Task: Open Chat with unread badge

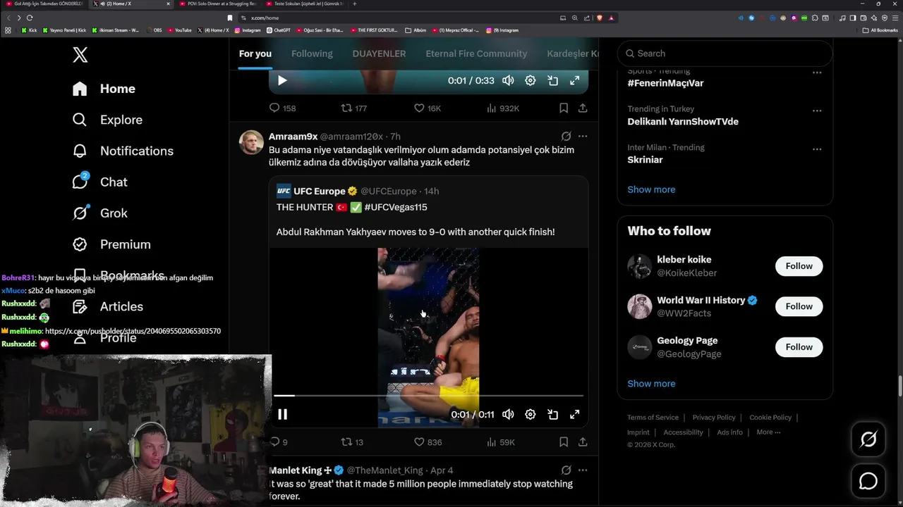Action: pyautogui.click(x=99, y=182)
